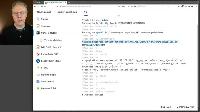Select the Delete build '#2' red icon
Viewport: 200px width, 112px height.
[38, 54]
